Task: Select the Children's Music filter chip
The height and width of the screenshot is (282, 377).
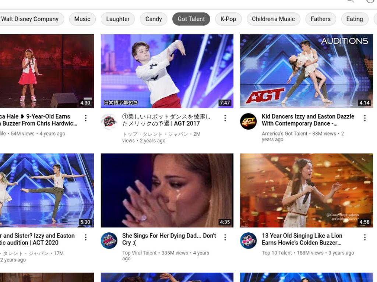Action: point(274,19)
